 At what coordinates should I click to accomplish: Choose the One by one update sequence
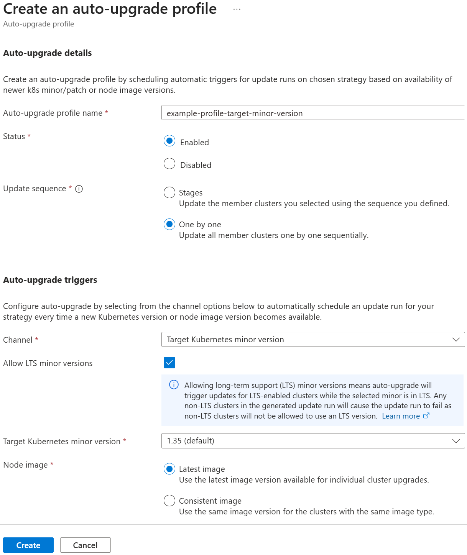(x=169, y=224)
